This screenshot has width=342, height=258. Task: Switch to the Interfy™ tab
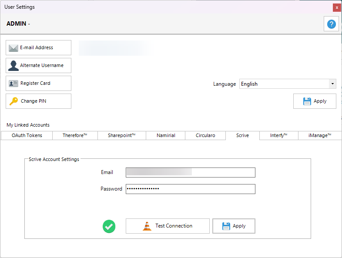click(278, 136)
